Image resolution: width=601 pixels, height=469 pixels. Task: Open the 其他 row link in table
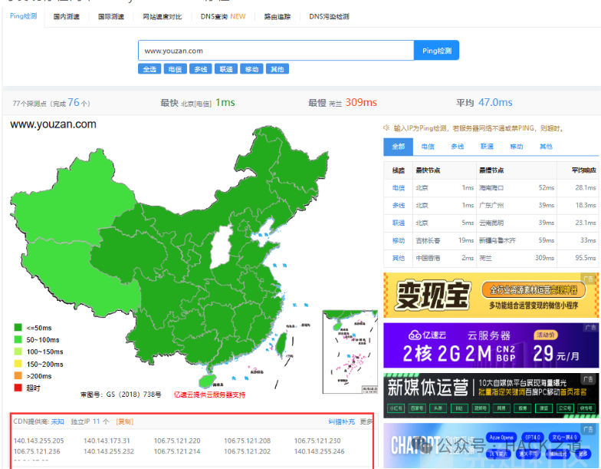(x=399, y=258)
